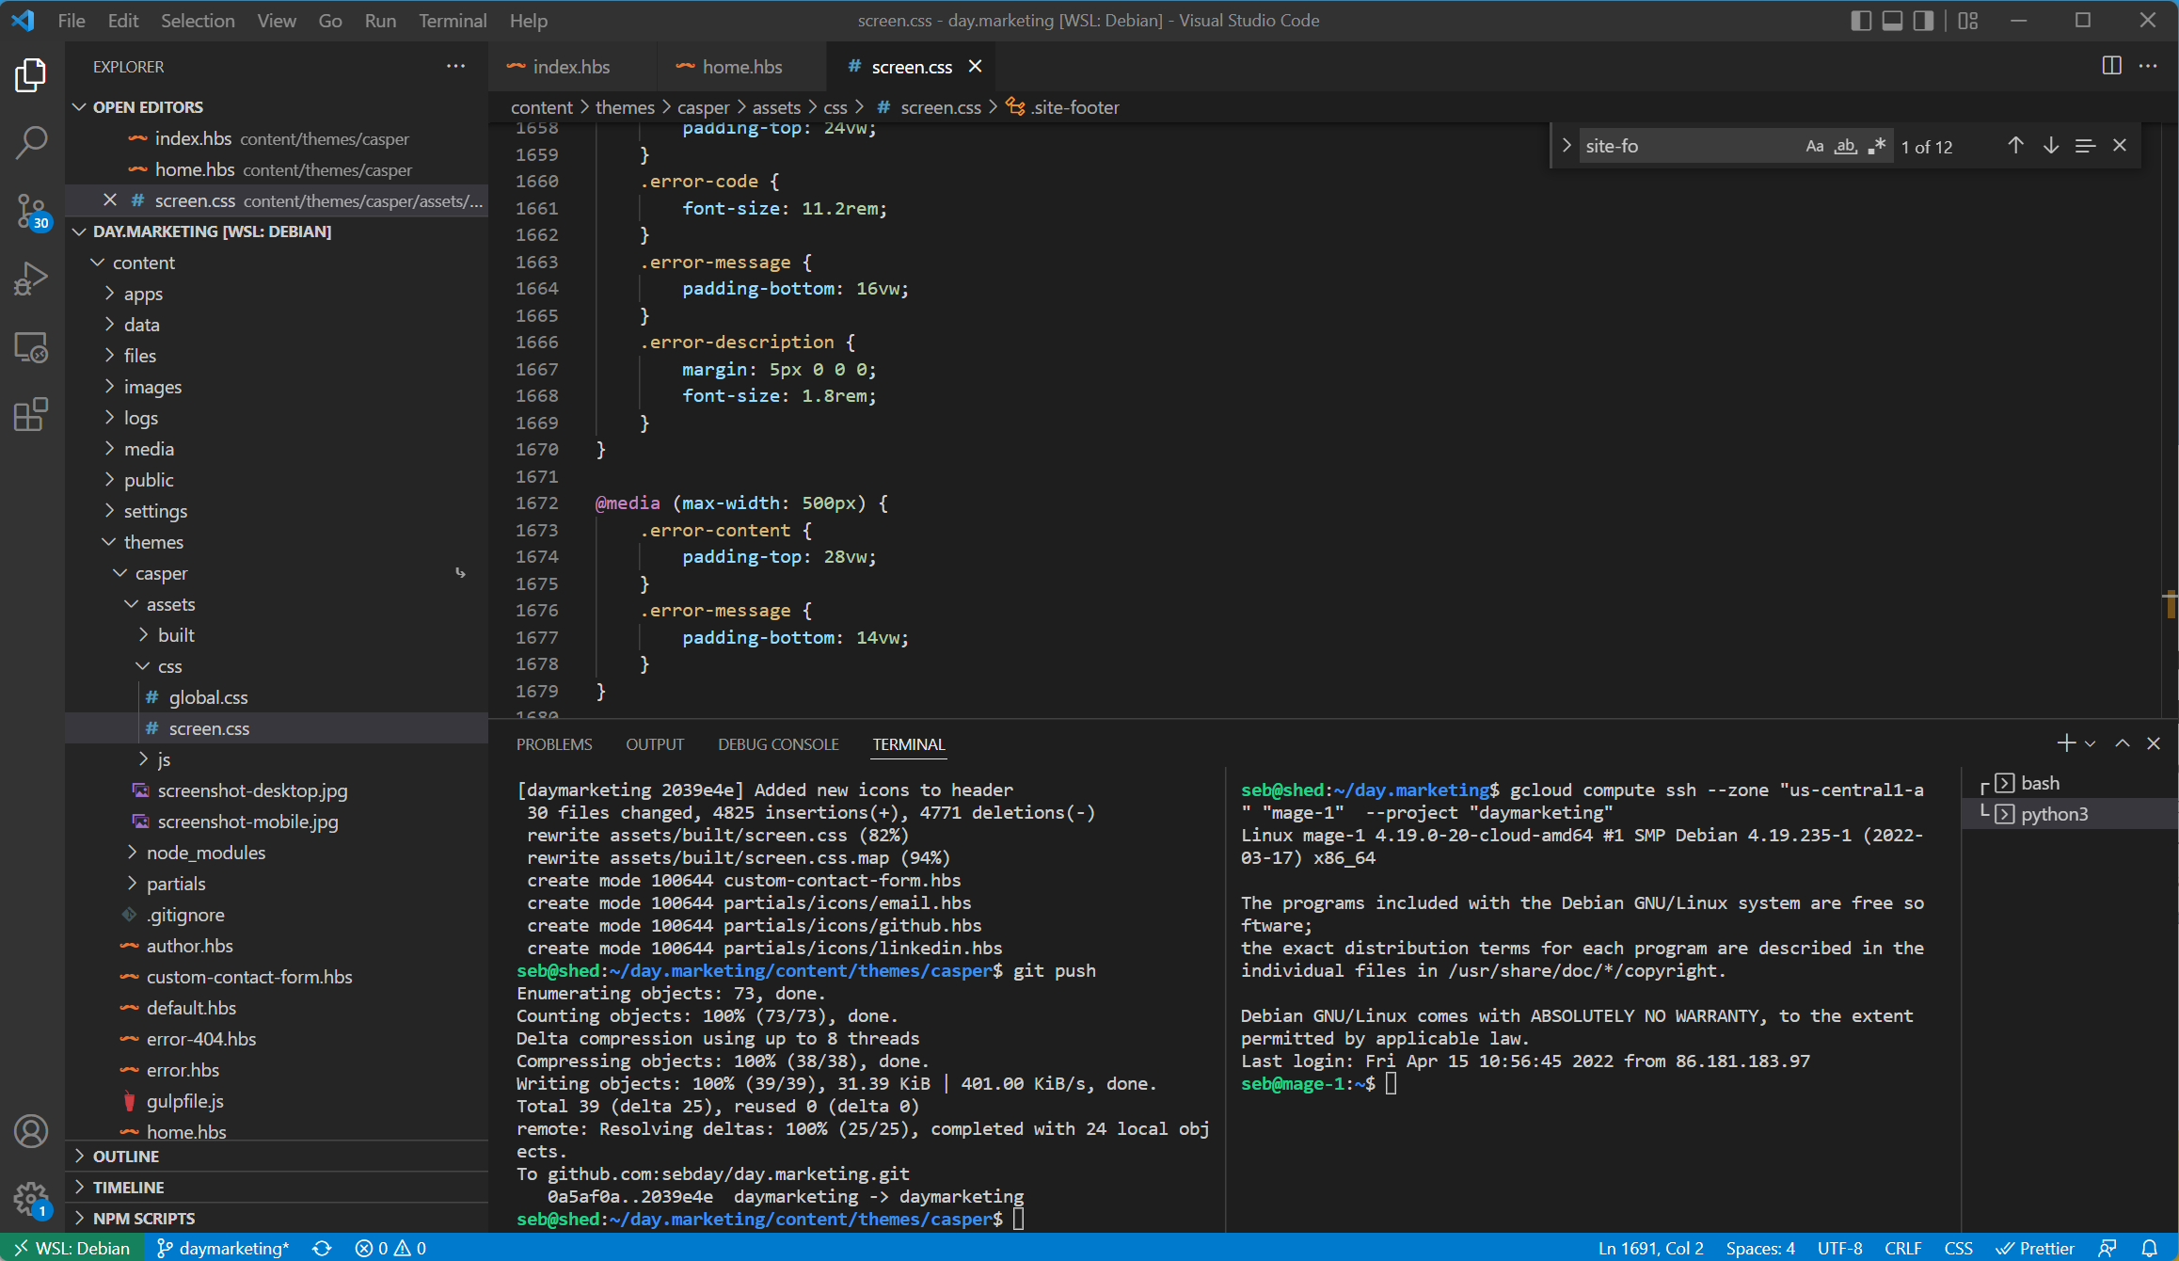Click CRLF in the status bar
Screen dimensions: 2179x1261
(x=1901, y=1248)
